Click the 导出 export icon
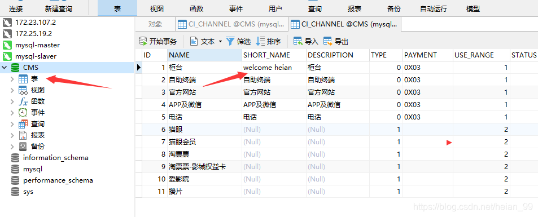538x217 pixels. (327, 42)
